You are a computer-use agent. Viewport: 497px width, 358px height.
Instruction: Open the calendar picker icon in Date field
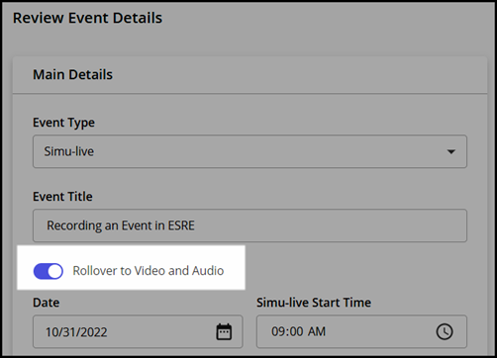pyautogui.click(x=224, y=331)
